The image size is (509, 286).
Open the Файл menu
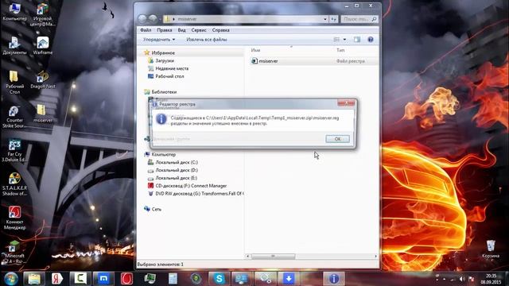[146, 30]
